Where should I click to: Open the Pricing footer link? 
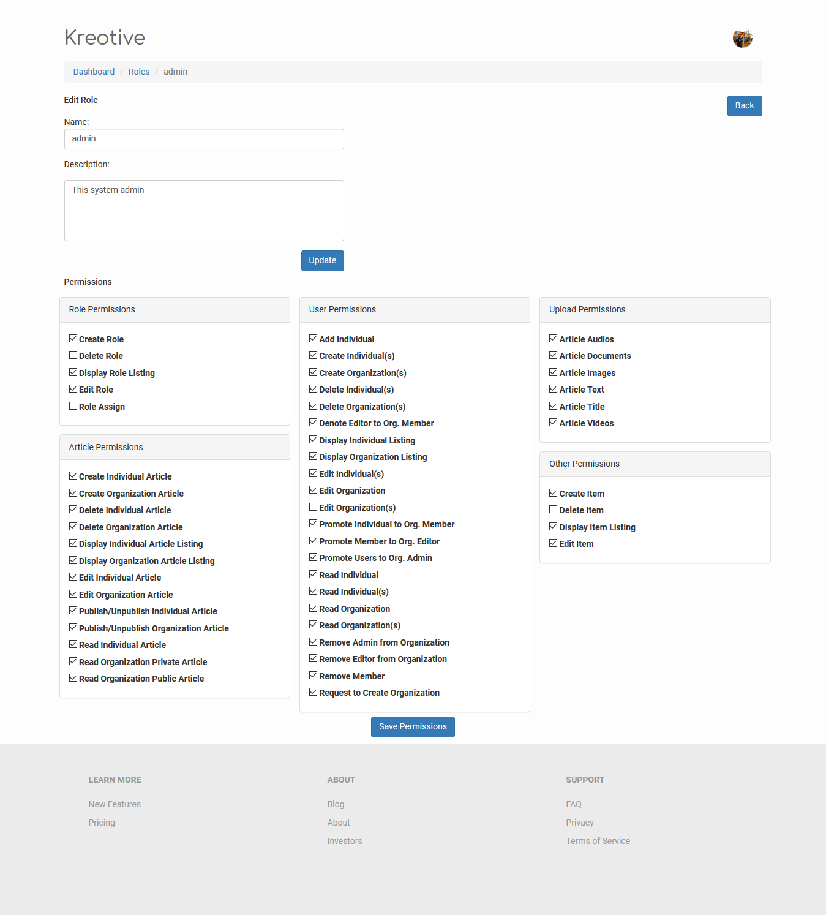102,823
